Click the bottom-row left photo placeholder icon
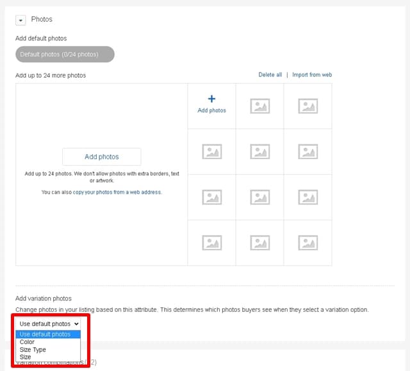 pyautogui.click(x=211, y=242)
